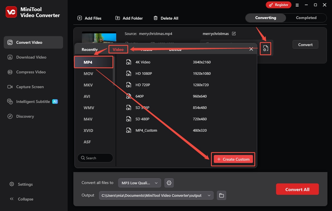This screenshot has width=332, height=211.
Task: Open the hamburger menu icon
Action: click(x=297, y=5)
